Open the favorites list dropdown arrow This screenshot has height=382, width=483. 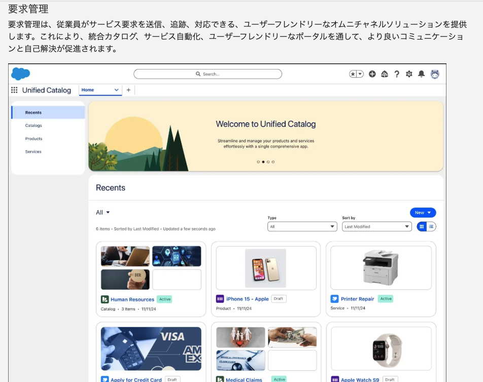(x=360, y=74)
